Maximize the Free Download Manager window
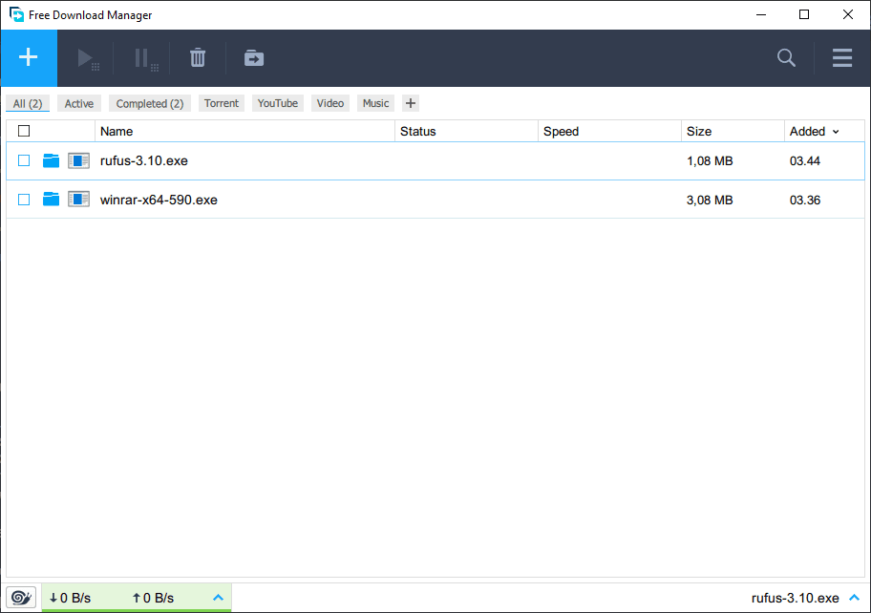Viewport: 871px width, 613px height. (x=804, y=14)
